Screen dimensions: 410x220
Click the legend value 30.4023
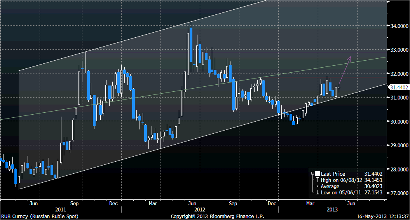tap(373, 186)
